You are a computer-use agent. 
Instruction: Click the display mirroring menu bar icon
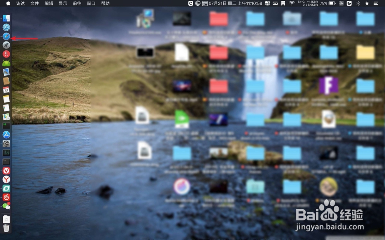pyautogui.click(x=268, y=3)
